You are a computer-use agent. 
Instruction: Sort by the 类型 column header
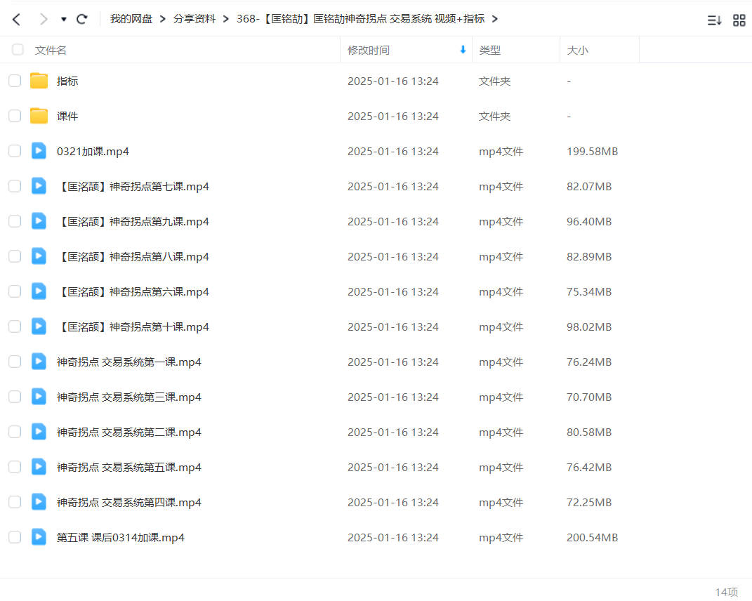coord(489,50)
